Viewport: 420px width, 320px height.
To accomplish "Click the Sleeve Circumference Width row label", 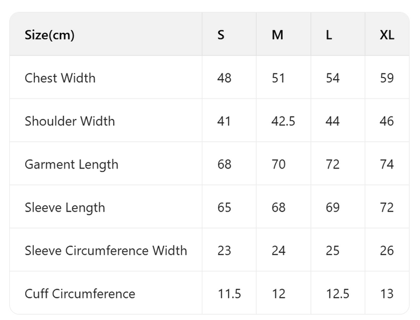I will pyautogui.click(x=106, y=251).
